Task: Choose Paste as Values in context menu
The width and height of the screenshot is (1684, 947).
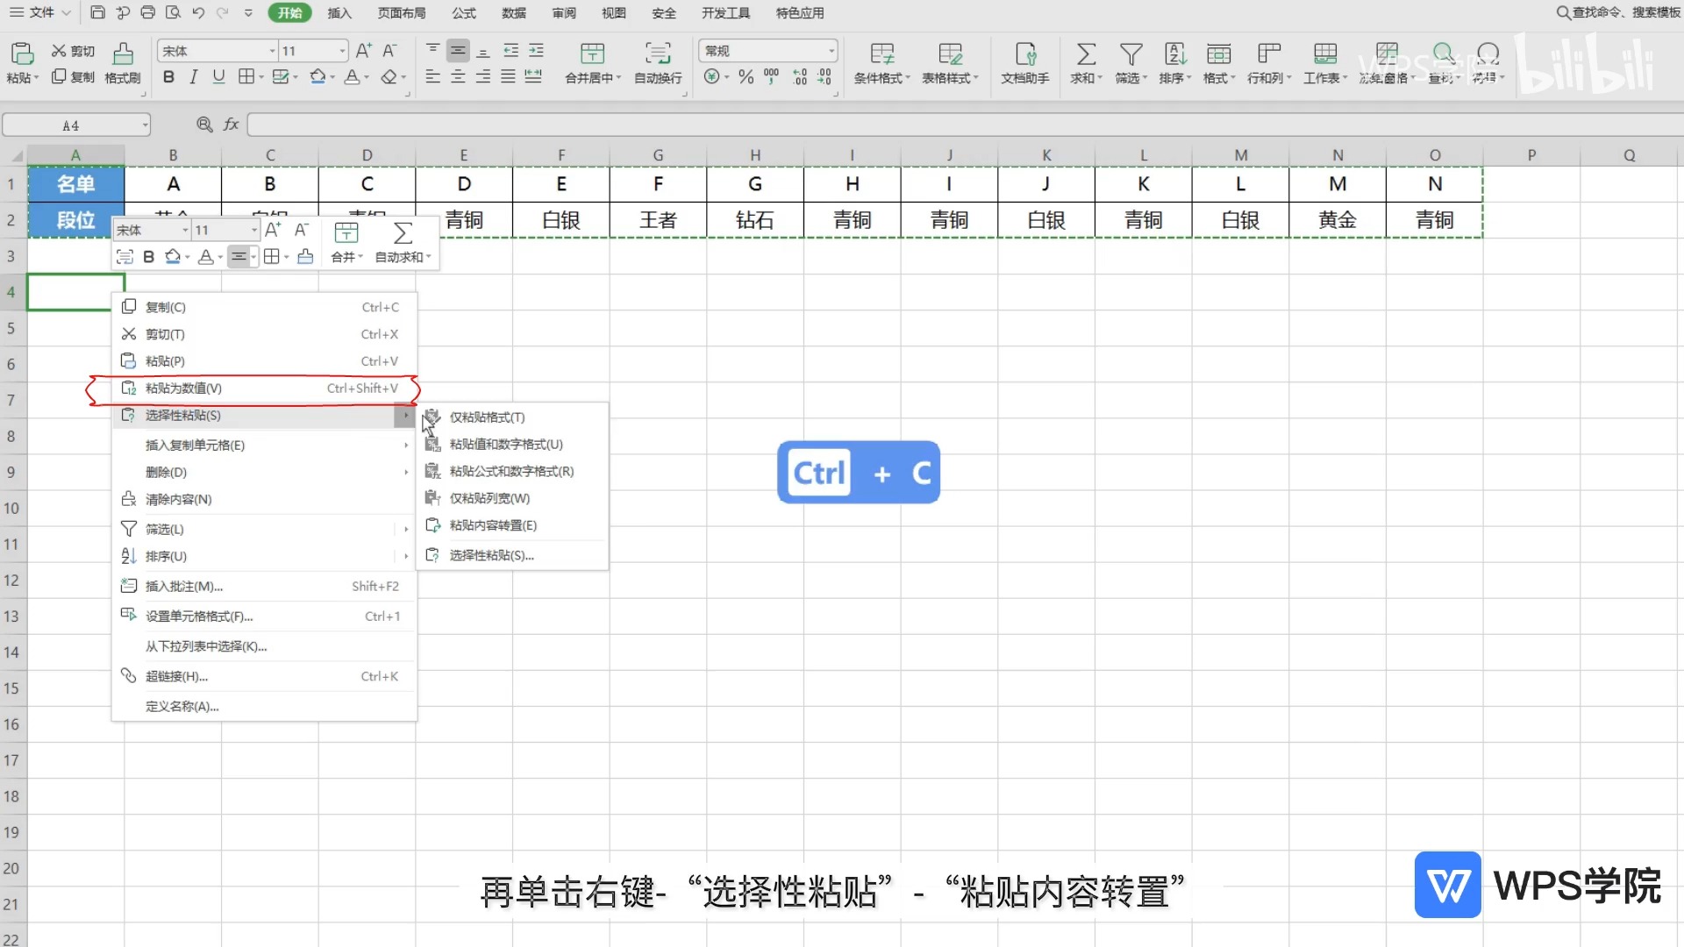Action: (183, 388)
